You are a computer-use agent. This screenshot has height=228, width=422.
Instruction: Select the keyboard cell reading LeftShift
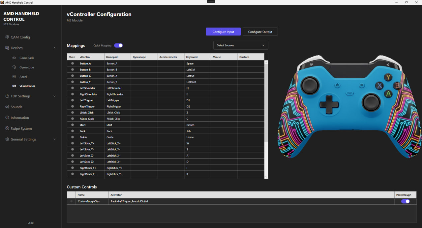[197, 82]
